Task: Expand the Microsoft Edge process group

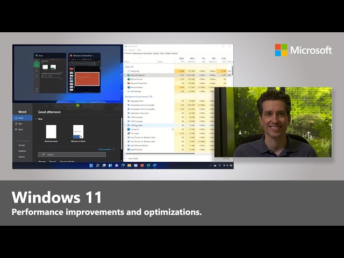Action: click(125, 75)
